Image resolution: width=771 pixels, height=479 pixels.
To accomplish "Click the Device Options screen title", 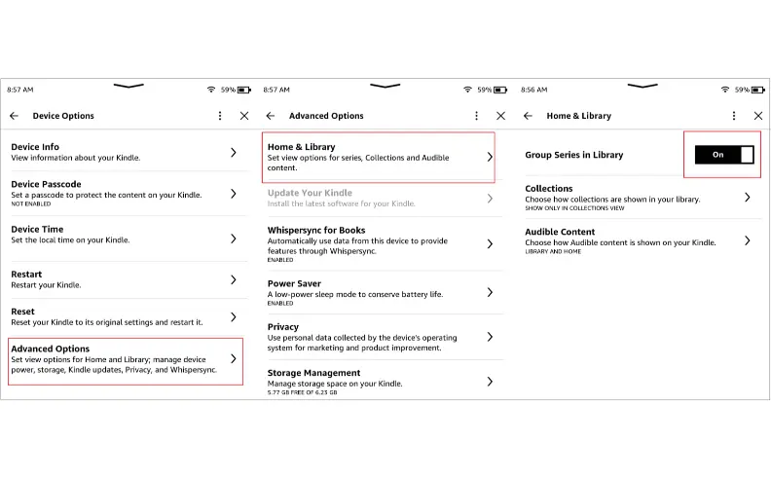I will point(63,116).
